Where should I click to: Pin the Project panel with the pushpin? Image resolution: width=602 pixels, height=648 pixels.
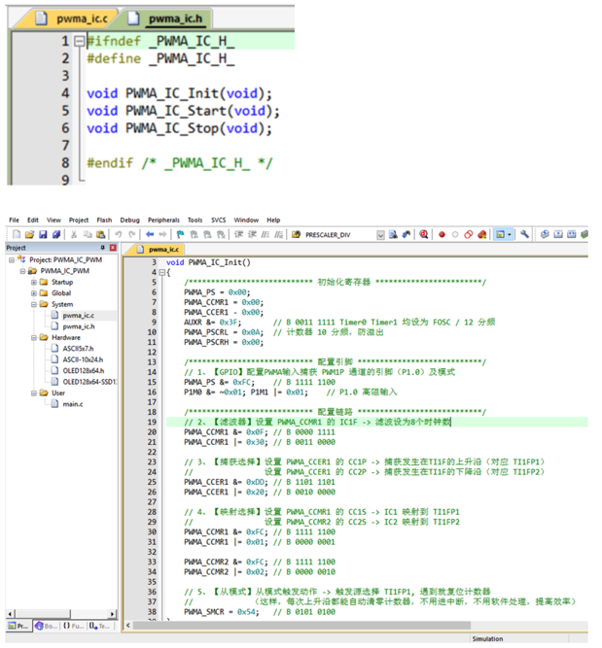(103, 248)
